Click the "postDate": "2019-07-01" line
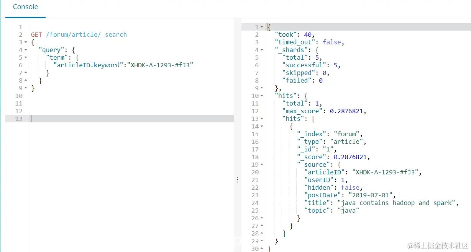 click(x=350, y=195)
